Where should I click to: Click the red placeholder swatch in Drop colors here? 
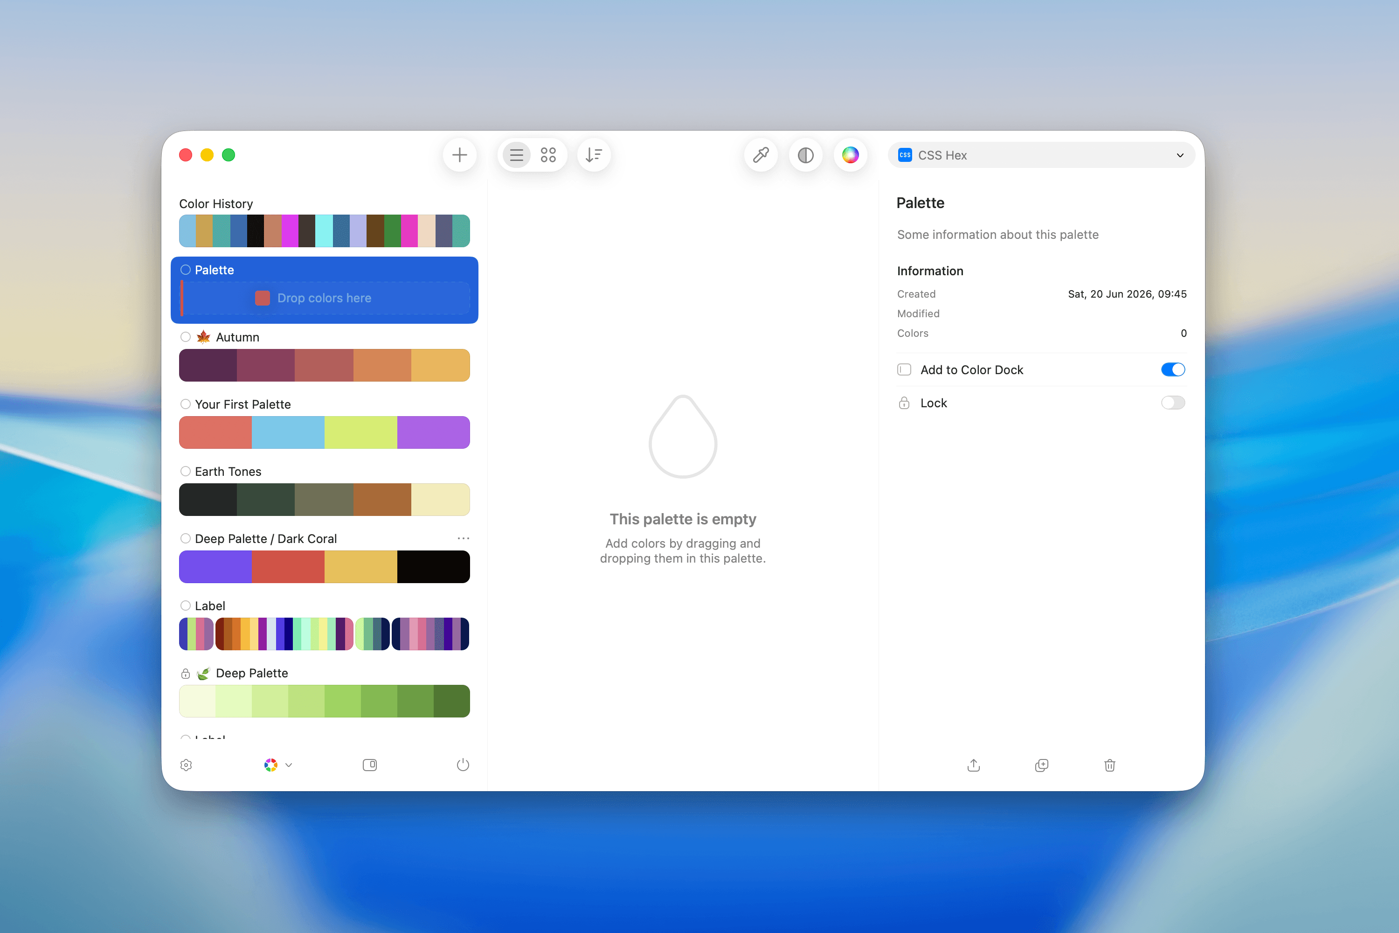pos(262,298)
